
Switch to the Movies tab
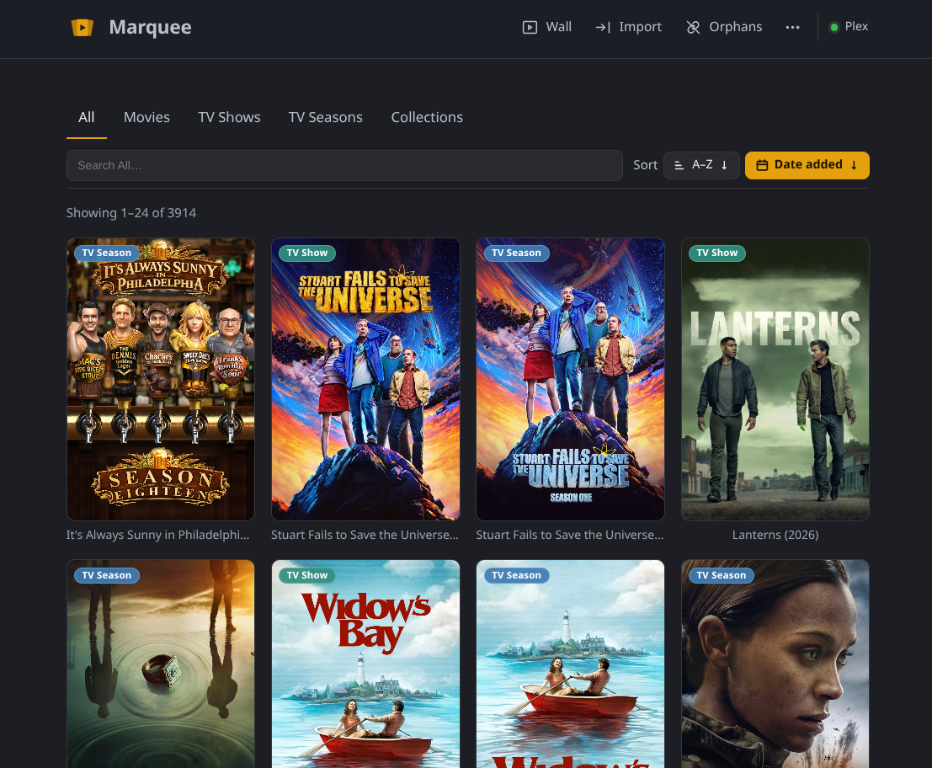146,118
